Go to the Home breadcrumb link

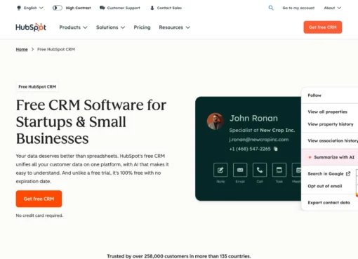pyautogui.click(x=22, y=49)
